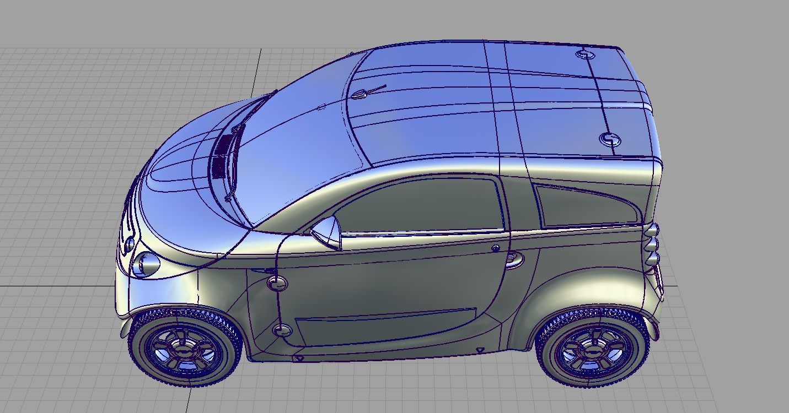
Task: Pick the round roof cap nearest the rear edge
Action: point(584,54)
